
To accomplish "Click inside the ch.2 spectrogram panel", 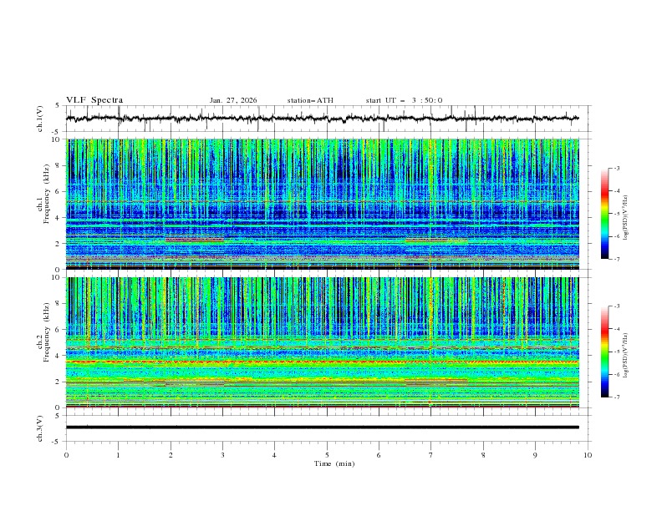I will 322,342.
